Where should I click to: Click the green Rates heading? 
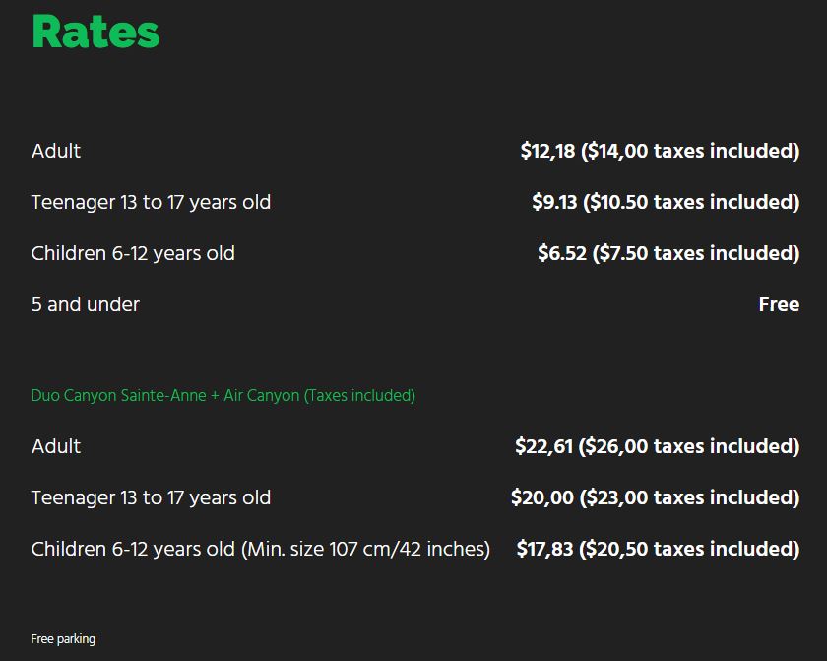click(x=95, y=33)
